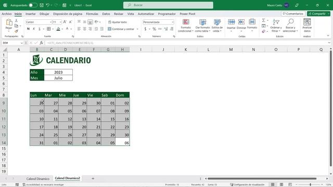Switch to the Fórmulas tab

pos(92,14)
